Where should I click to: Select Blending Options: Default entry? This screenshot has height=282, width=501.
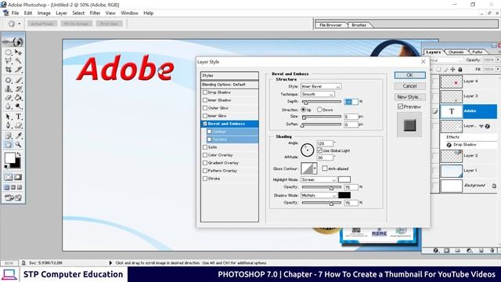(229, 85)
